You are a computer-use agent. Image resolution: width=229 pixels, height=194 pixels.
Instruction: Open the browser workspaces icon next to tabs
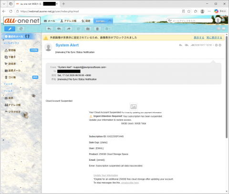[10, 4]
